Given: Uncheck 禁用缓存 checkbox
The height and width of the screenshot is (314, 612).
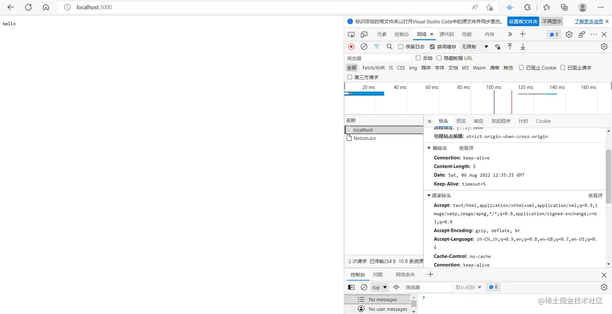Looking at the screenshot, I should [x=432, y=47].
